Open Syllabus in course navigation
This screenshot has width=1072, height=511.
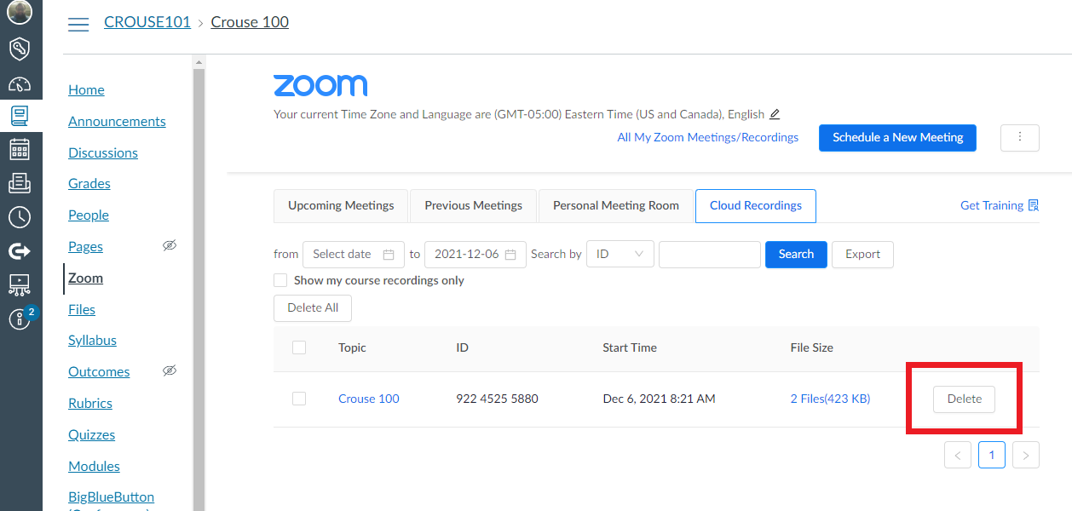92,340
